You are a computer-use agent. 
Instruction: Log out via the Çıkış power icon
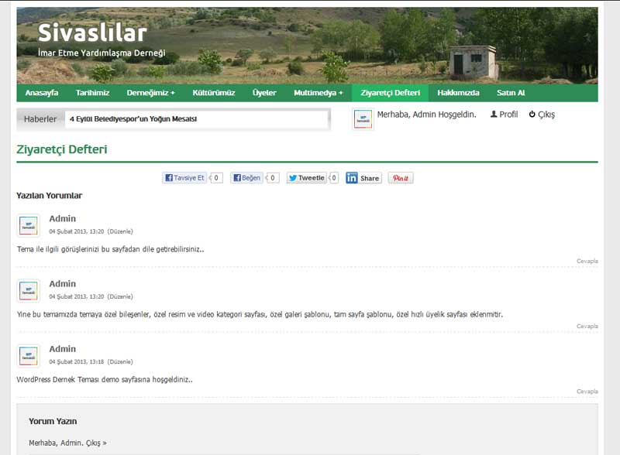click(x=542, y=115)
